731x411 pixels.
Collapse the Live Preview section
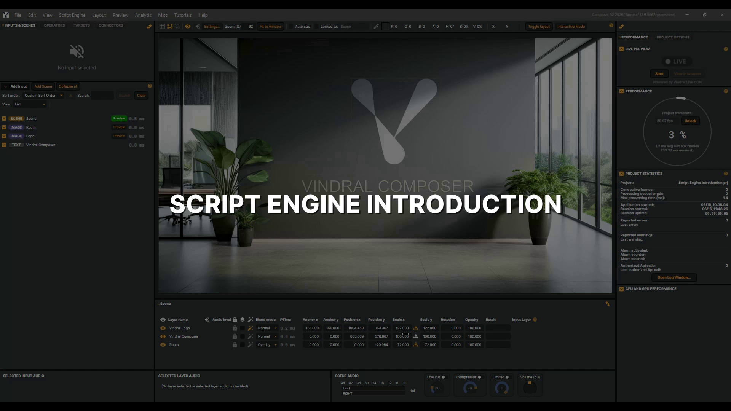(x=622, y=49)
